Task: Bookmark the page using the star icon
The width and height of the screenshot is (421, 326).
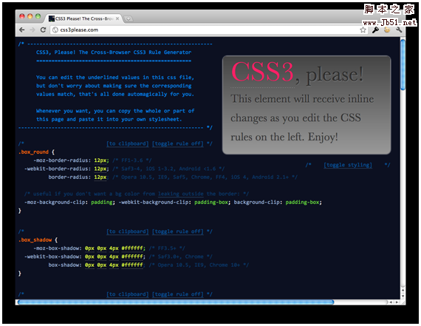Action: pyautogui.click(x=363, y=30)
